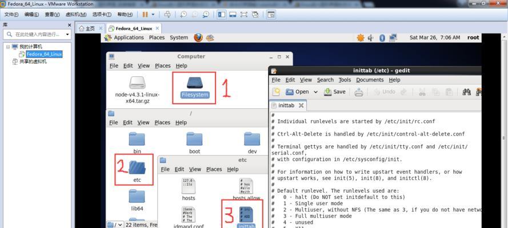
Task: Open the 查看(V) menu
Action: [52, 14]
